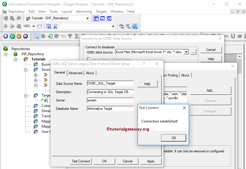Open the Versioning menu
Screen dimensions: 246x169
(84, 11)
